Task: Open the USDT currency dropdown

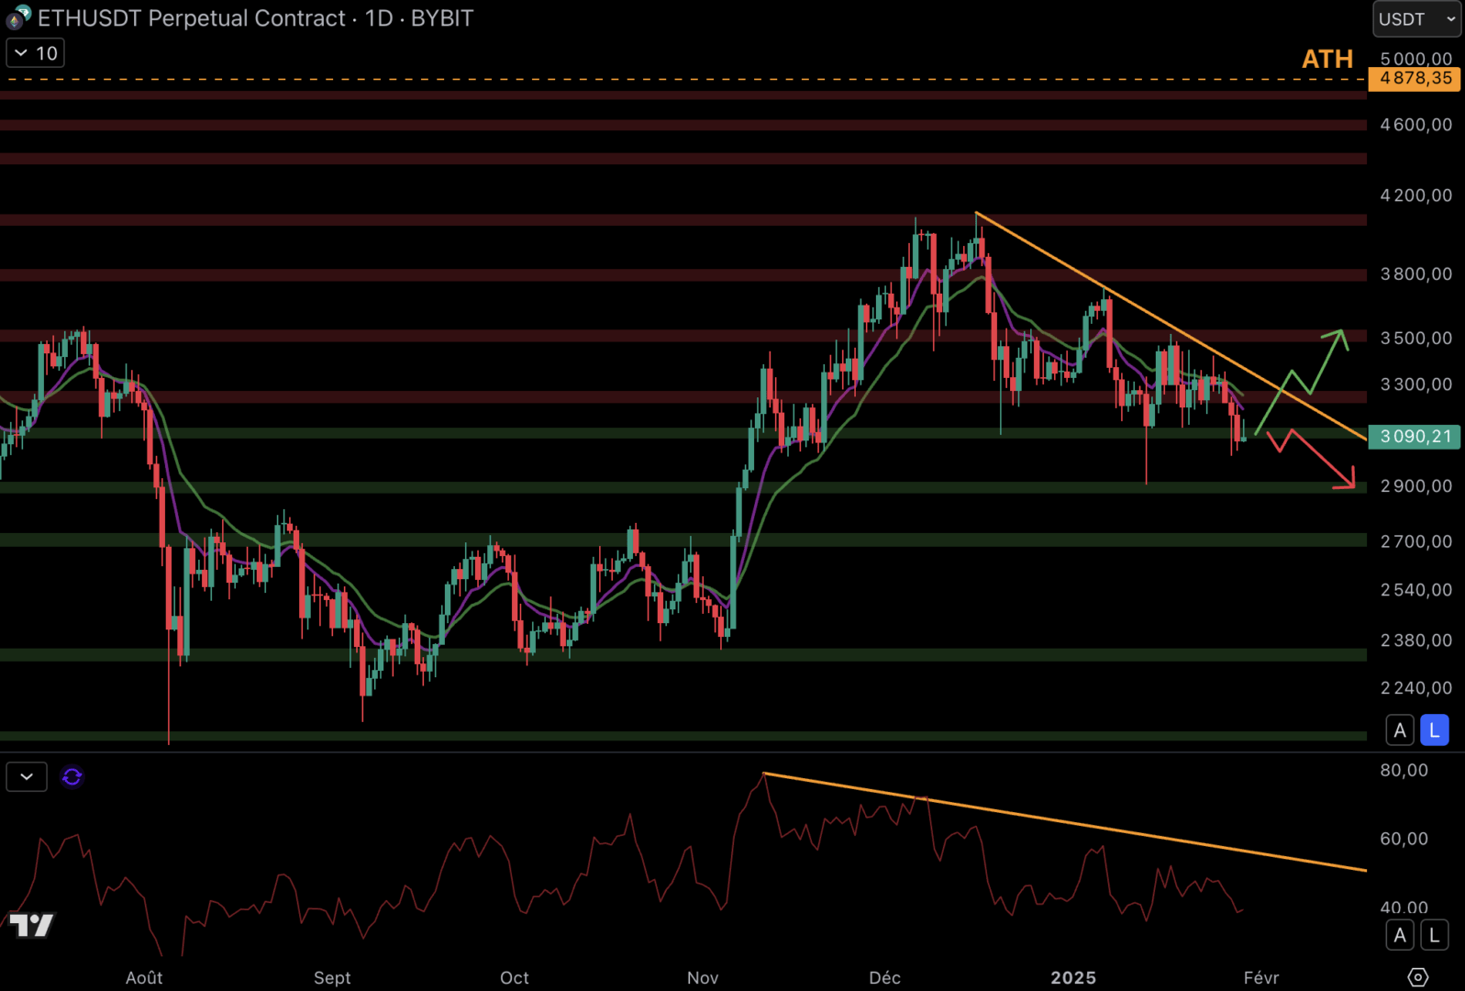Action: pos(1415,19)
